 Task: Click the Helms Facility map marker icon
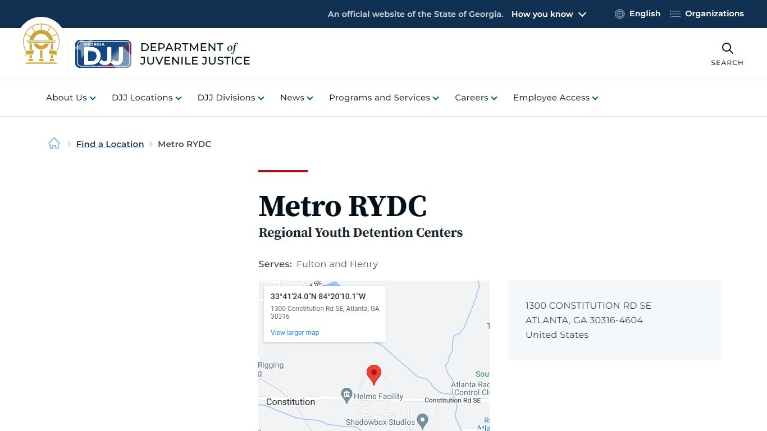[x=346, y=396]
